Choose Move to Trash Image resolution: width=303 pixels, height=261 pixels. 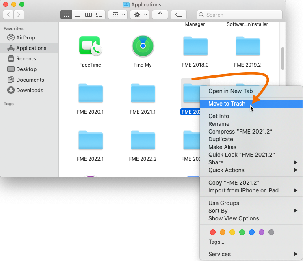(251, 104)
